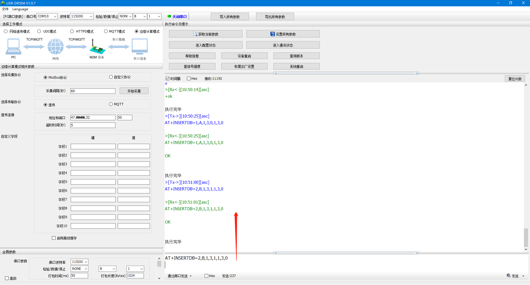Click the green serial port status indicator
This screenshot has height=285, width=530.
coord(169,16)
